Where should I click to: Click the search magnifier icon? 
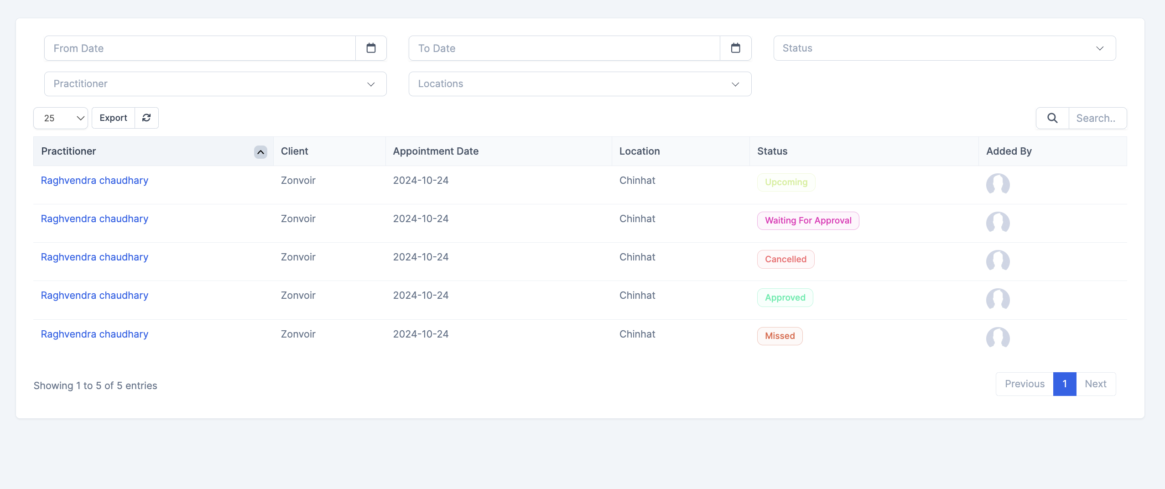coord(1052,118)
